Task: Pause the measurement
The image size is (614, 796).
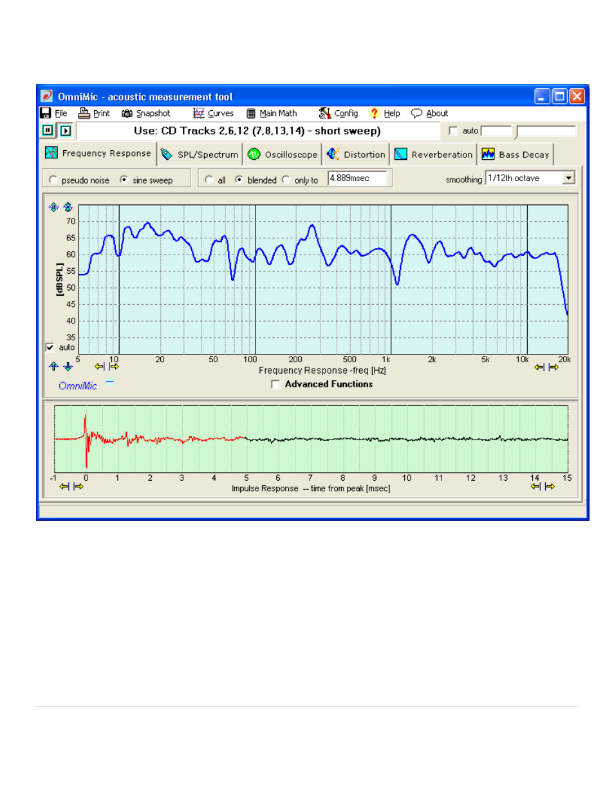Action: (x=48, y=131)
